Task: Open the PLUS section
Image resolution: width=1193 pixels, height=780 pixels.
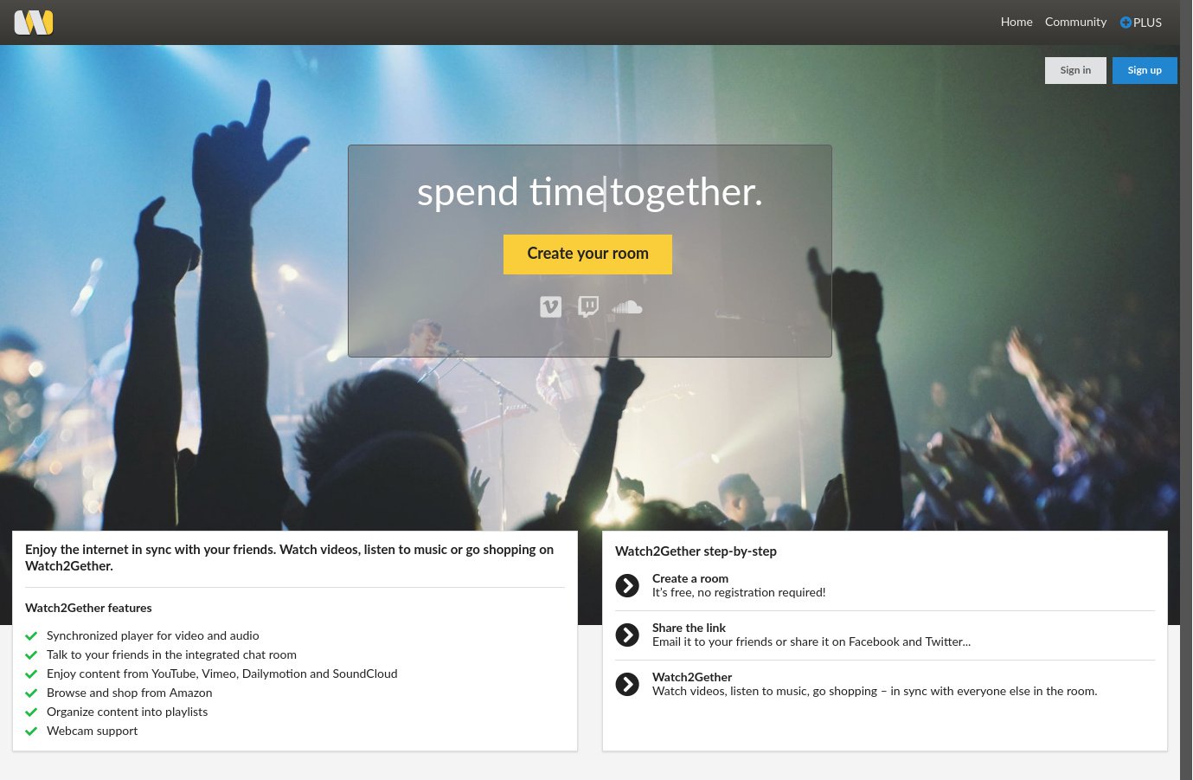Action: click(1140, 23)
